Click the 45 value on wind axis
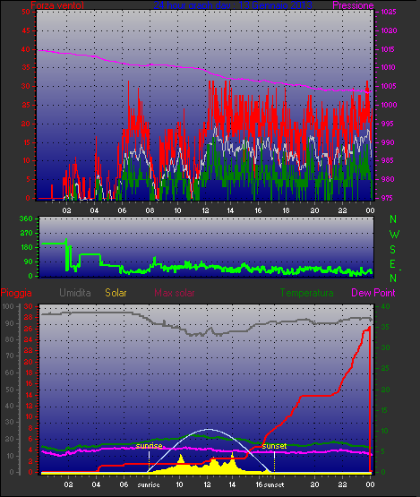This screenshot has width=420, height=497. (26, 30)
